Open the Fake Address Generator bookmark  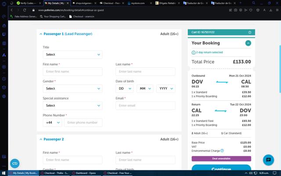(24, 16)
